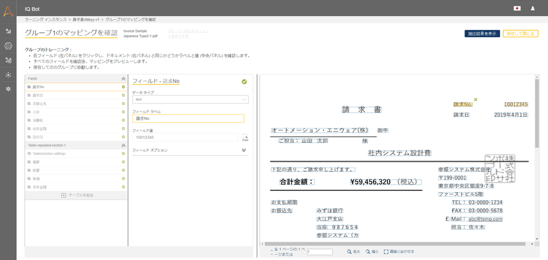
Task: Click the Automation Anywhere logo
Action: (8, 9)
